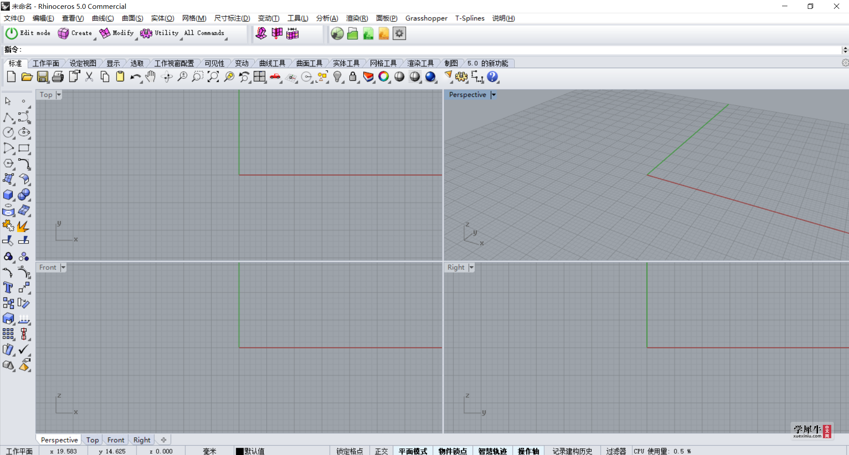Click All Commands in T-Splines toolbar
Screen dimensions: 849x455
pos(204,33)
